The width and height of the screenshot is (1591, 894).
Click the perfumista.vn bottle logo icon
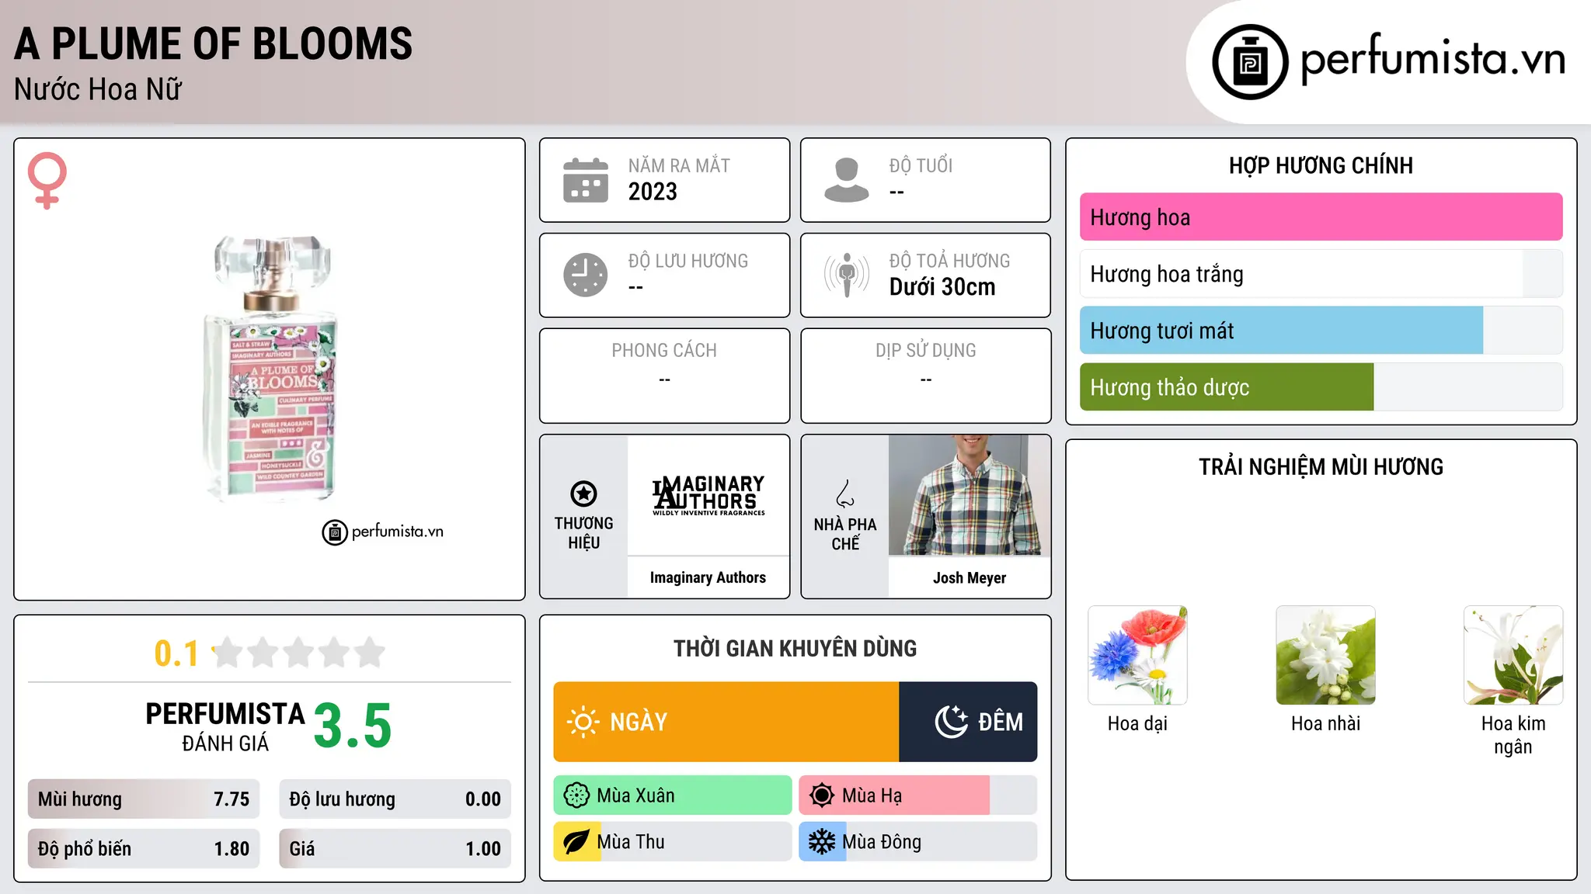(1250, 62)
